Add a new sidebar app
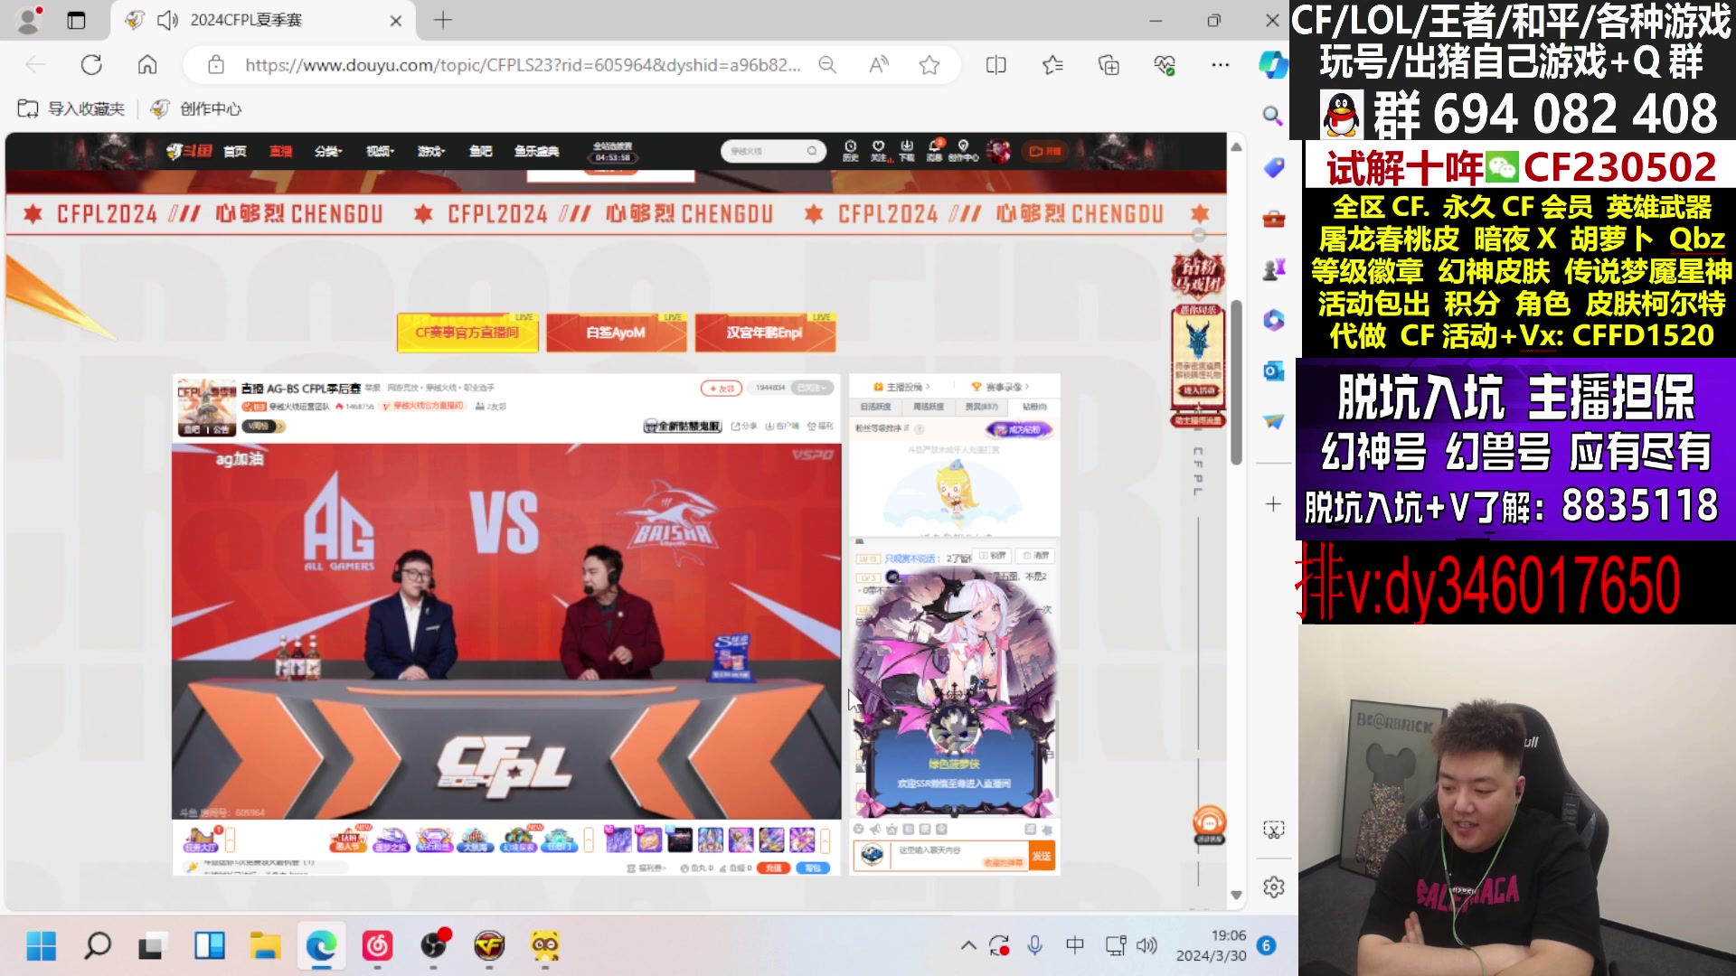Screen dimensions: 1736x976 [x=1273, y=503]
